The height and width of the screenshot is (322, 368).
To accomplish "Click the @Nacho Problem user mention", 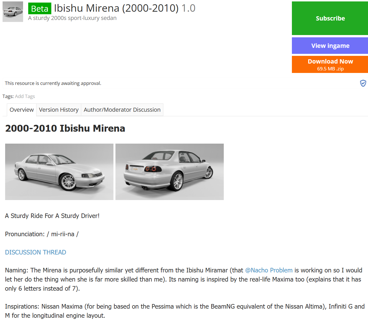I will [269, 270].
